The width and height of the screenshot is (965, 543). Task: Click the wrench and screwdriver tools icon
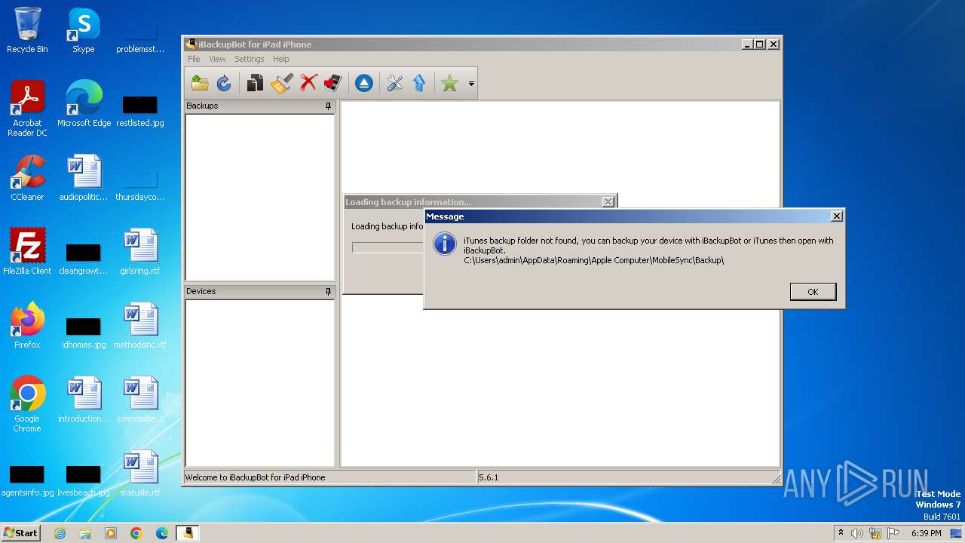click(395, 83)
